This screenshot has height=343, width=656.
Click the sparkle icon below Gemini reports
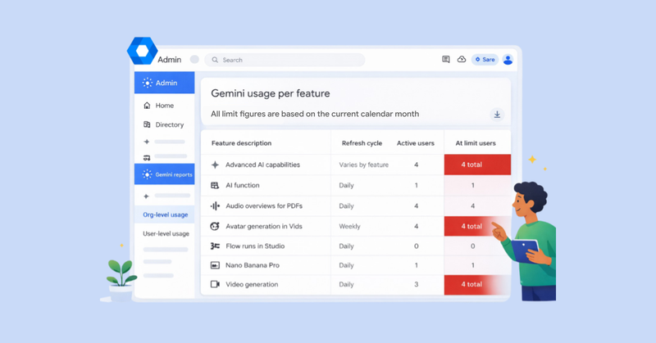pyautogui.click(x=146, y=196)
